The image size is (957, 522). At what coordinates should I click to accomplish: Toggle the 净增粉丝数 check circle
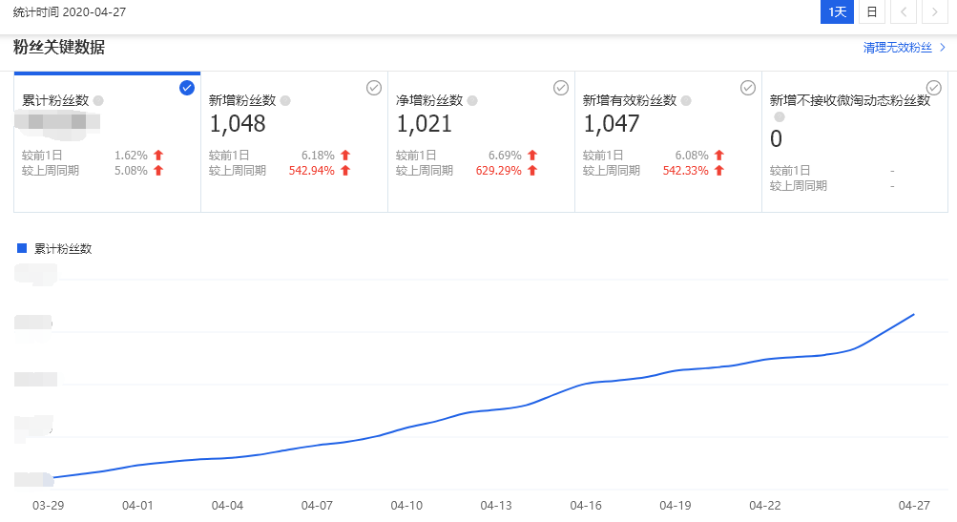click(561, 88)
